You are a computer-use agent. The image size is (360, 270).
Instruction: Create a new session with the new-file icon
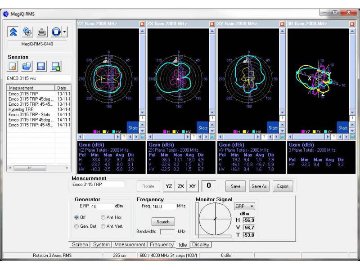[13, 67]
